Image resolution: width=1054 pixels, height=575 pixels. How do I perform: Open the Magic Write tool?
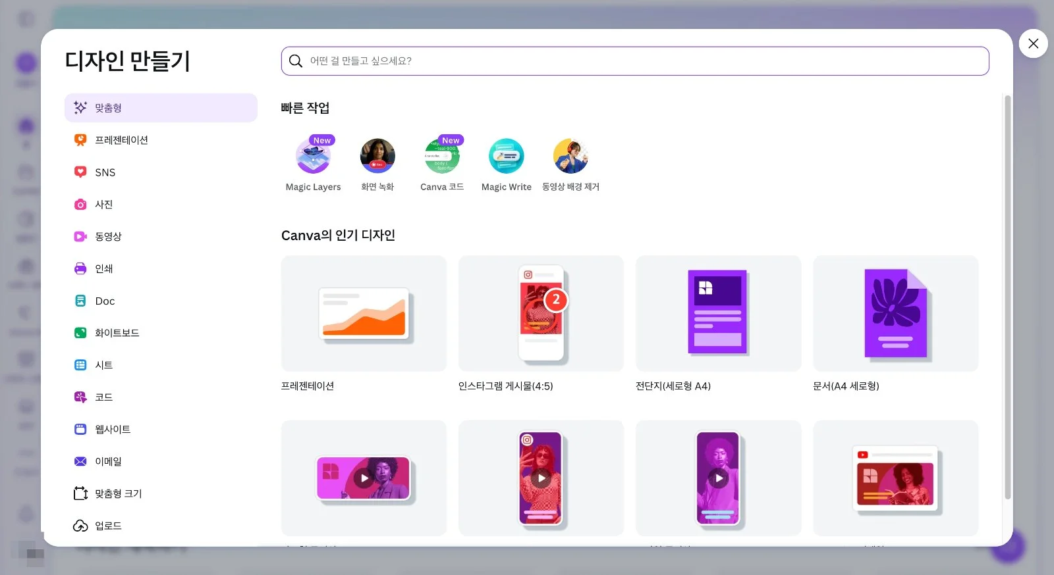(x=506, y=164)
